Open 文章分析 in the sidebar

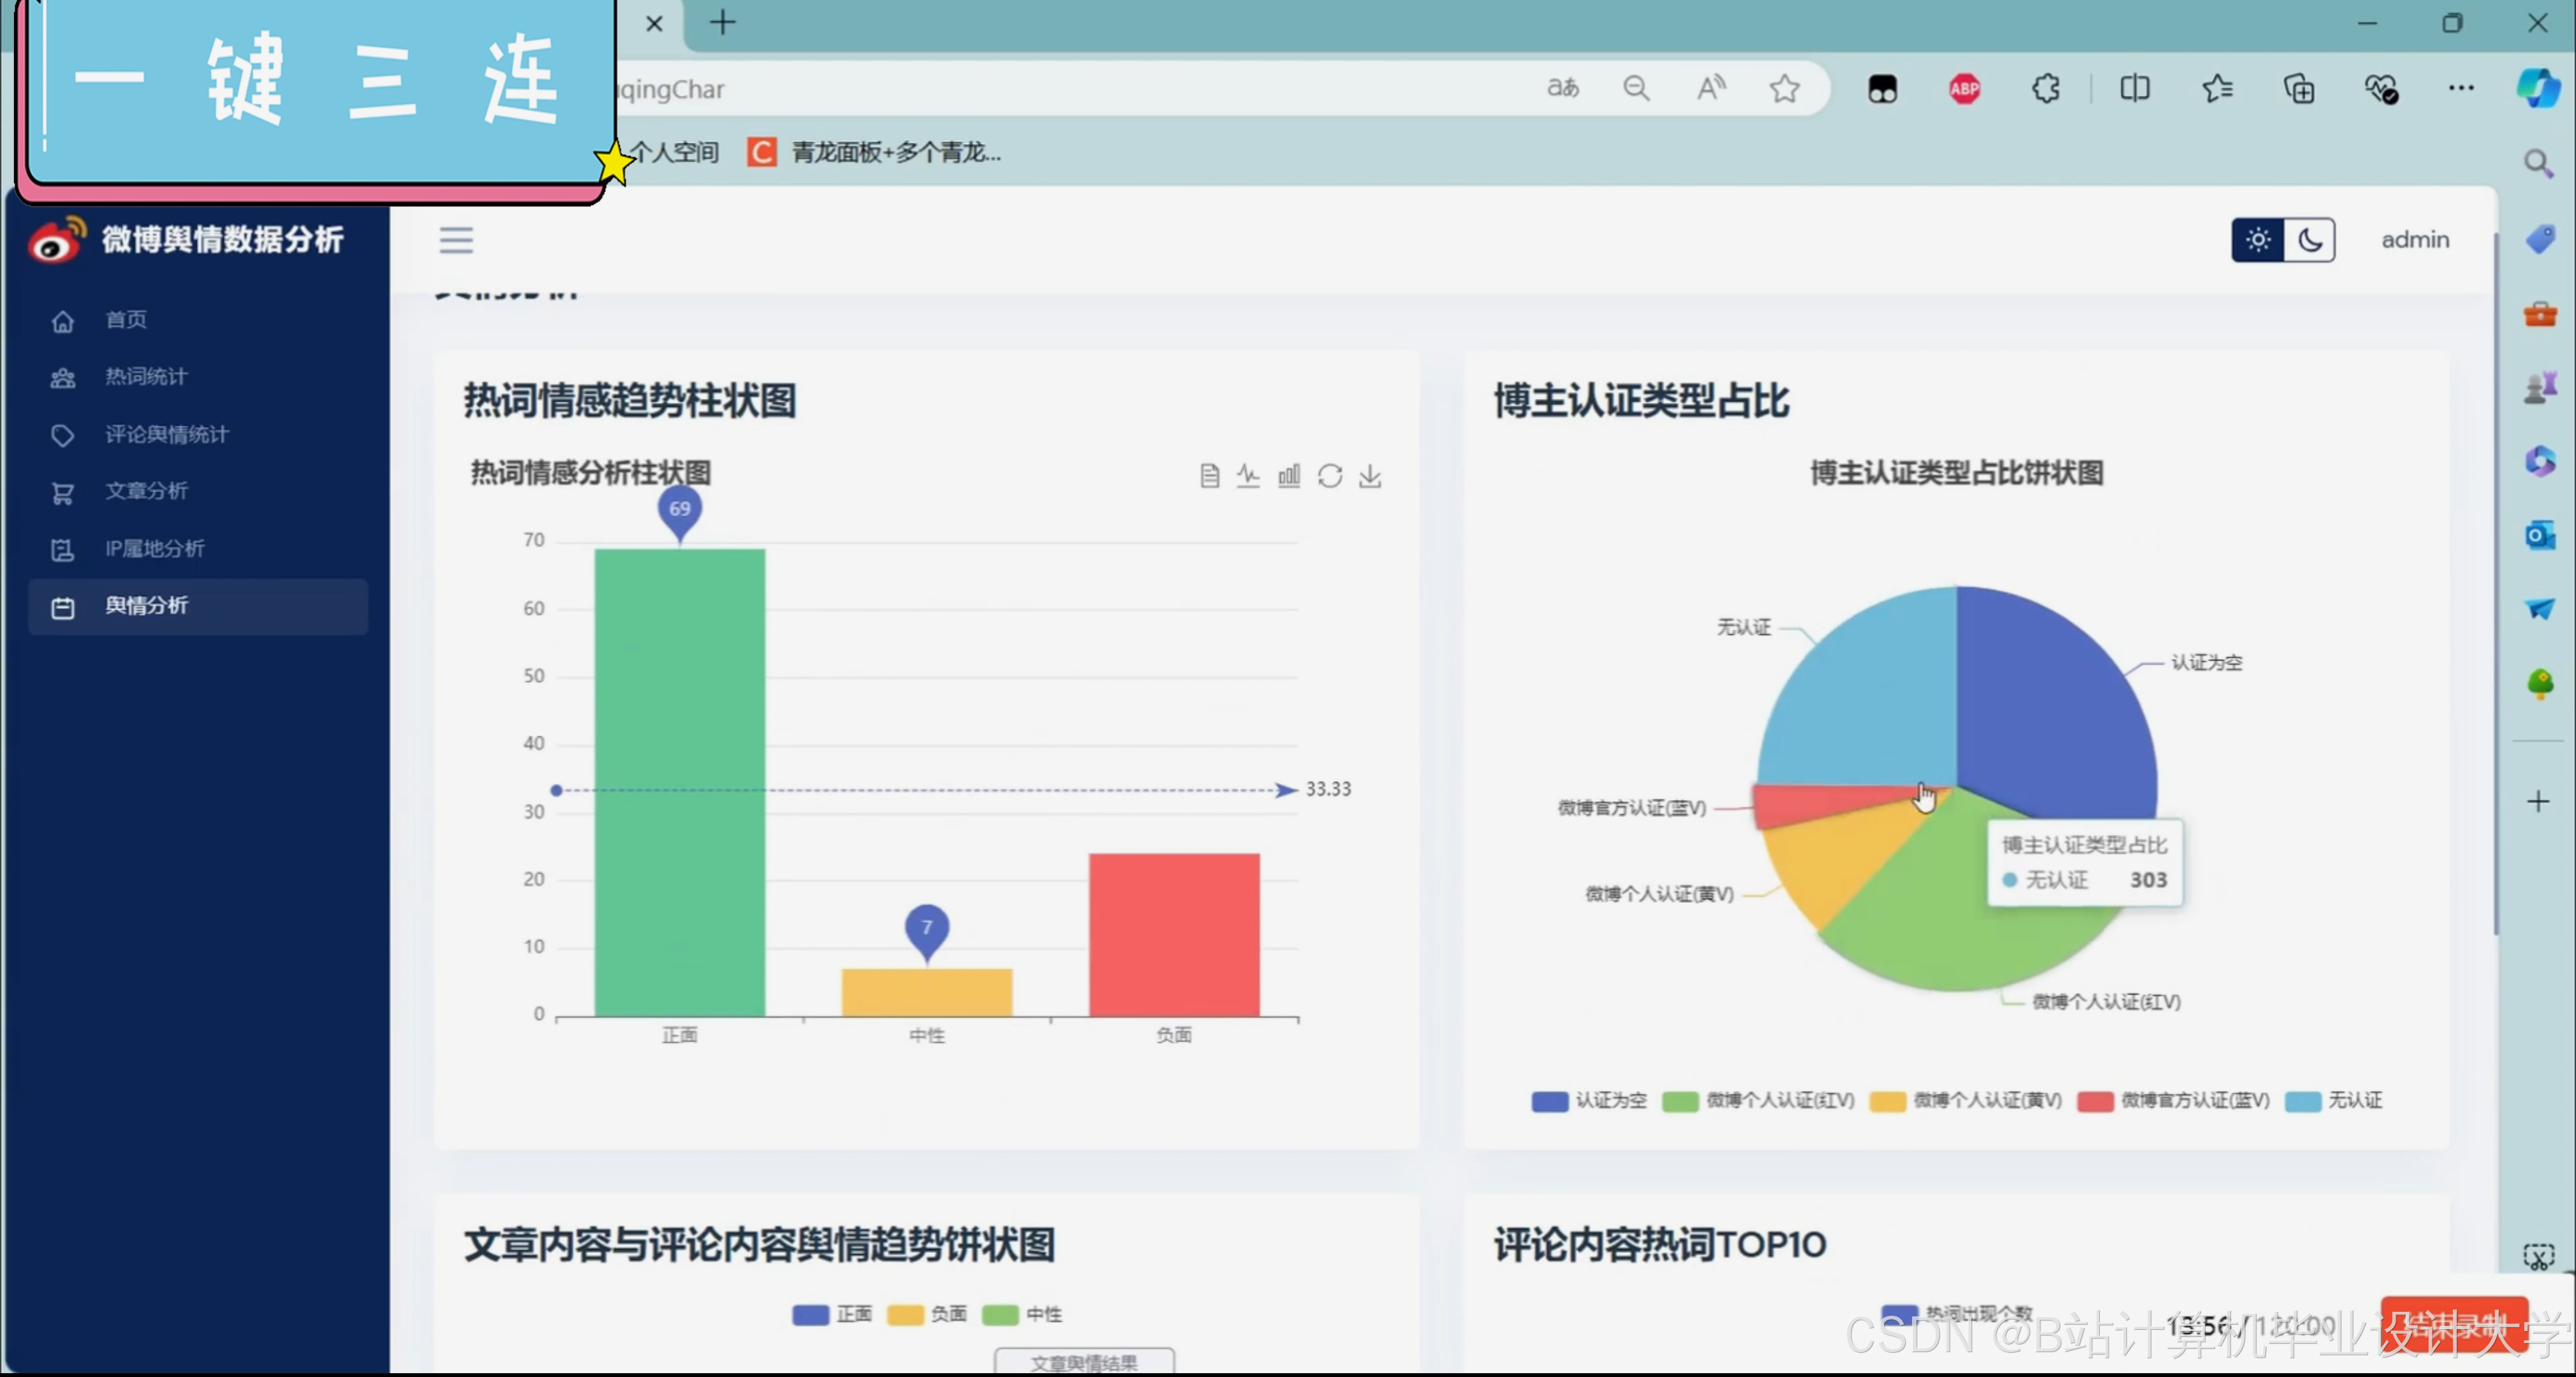(146, 491)
